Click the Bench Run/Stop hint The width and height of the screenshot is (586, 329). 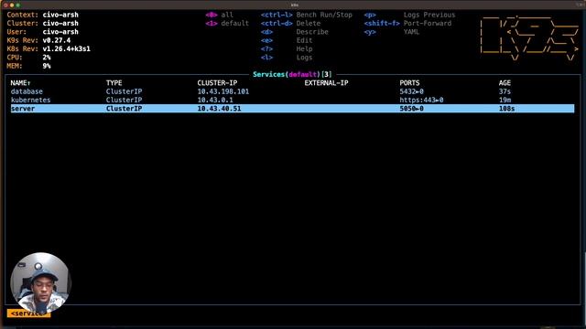324,15
